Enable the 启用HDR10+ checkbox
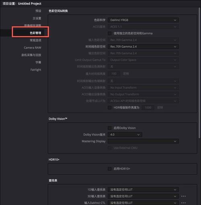The width and height of the screenshot is (201, 205). 109,169
